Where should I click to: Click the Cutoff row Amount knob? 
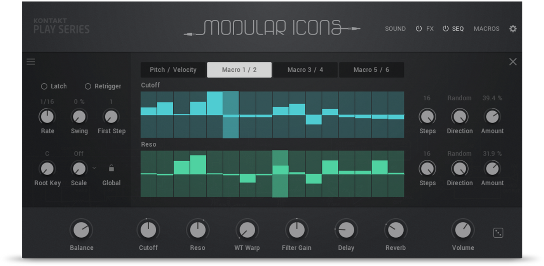(x=492, y=116)
